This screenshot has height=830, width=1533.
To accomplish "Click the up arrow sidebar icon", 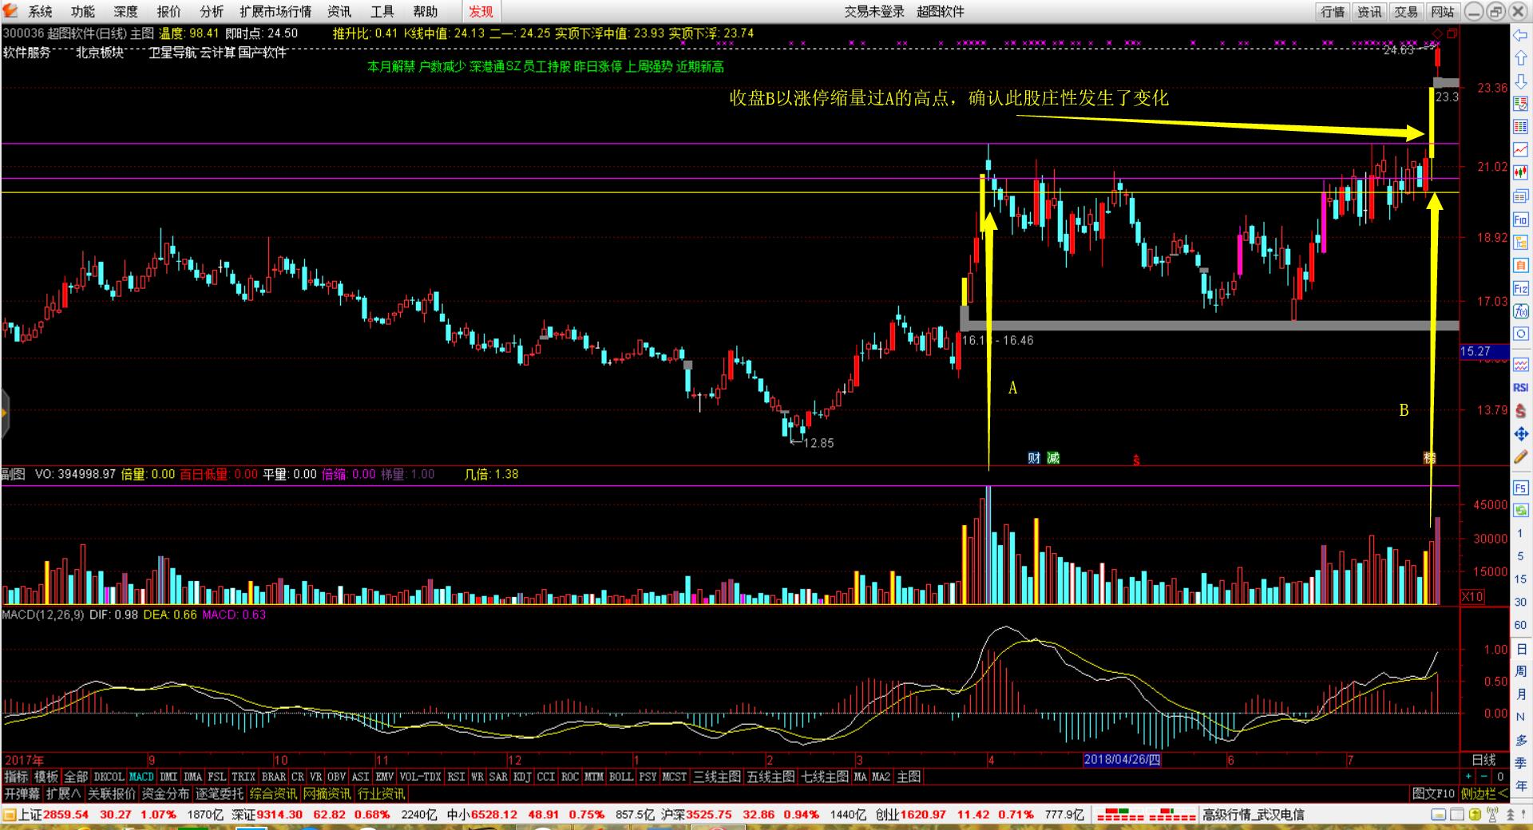I will tap(1520, 59).
